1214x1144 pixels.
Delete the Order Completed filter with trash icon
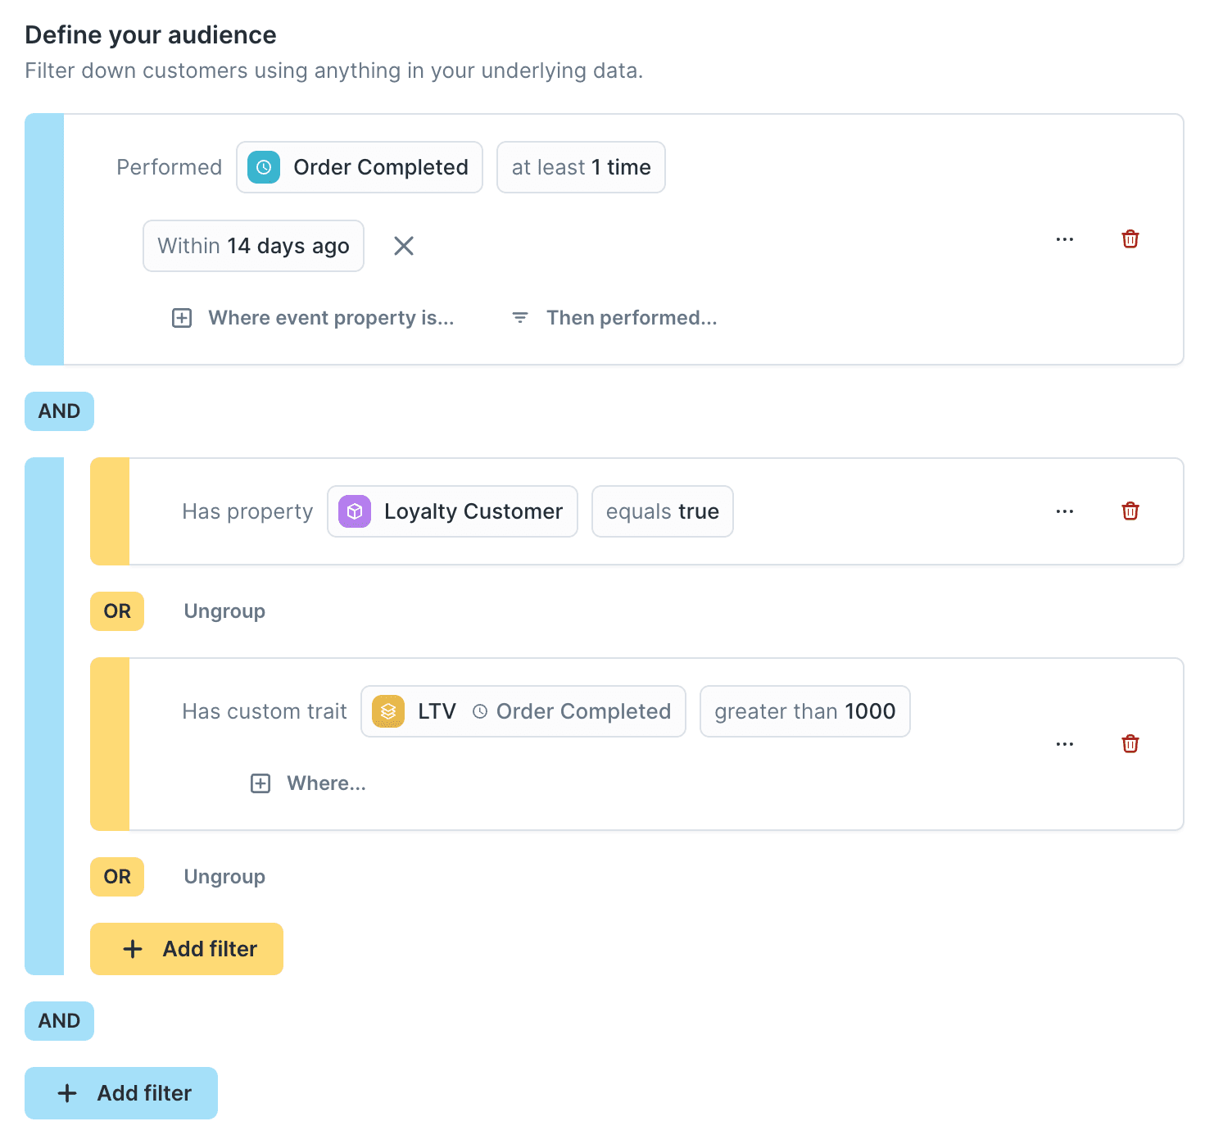[x=1130, y=239]
